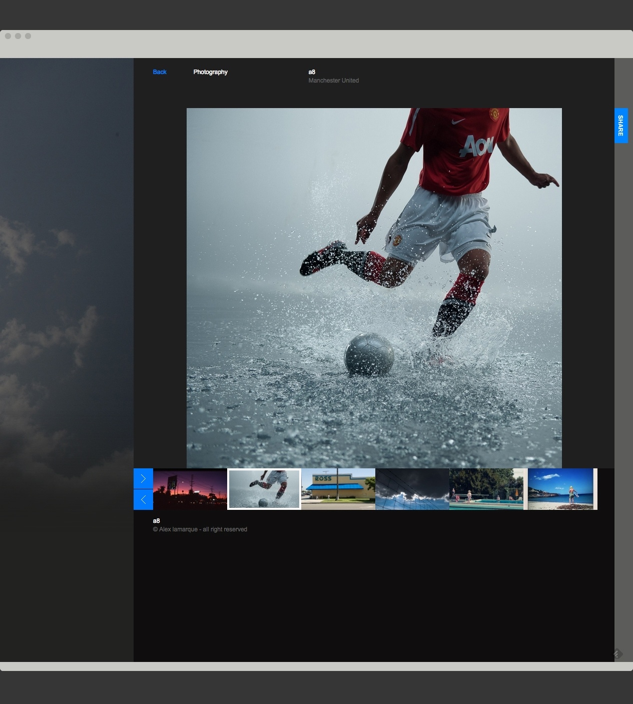Click the a8 title in header

pyautogui.click(x=312, y=72)
